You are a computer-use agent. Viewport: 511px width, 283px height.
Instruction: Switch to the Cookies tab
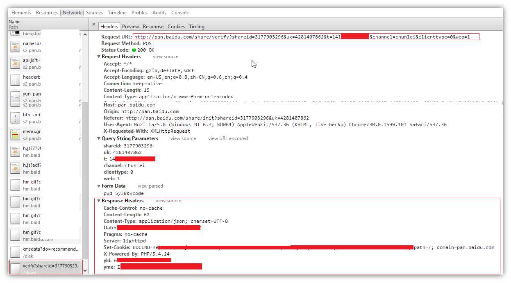tap(176, 27)
